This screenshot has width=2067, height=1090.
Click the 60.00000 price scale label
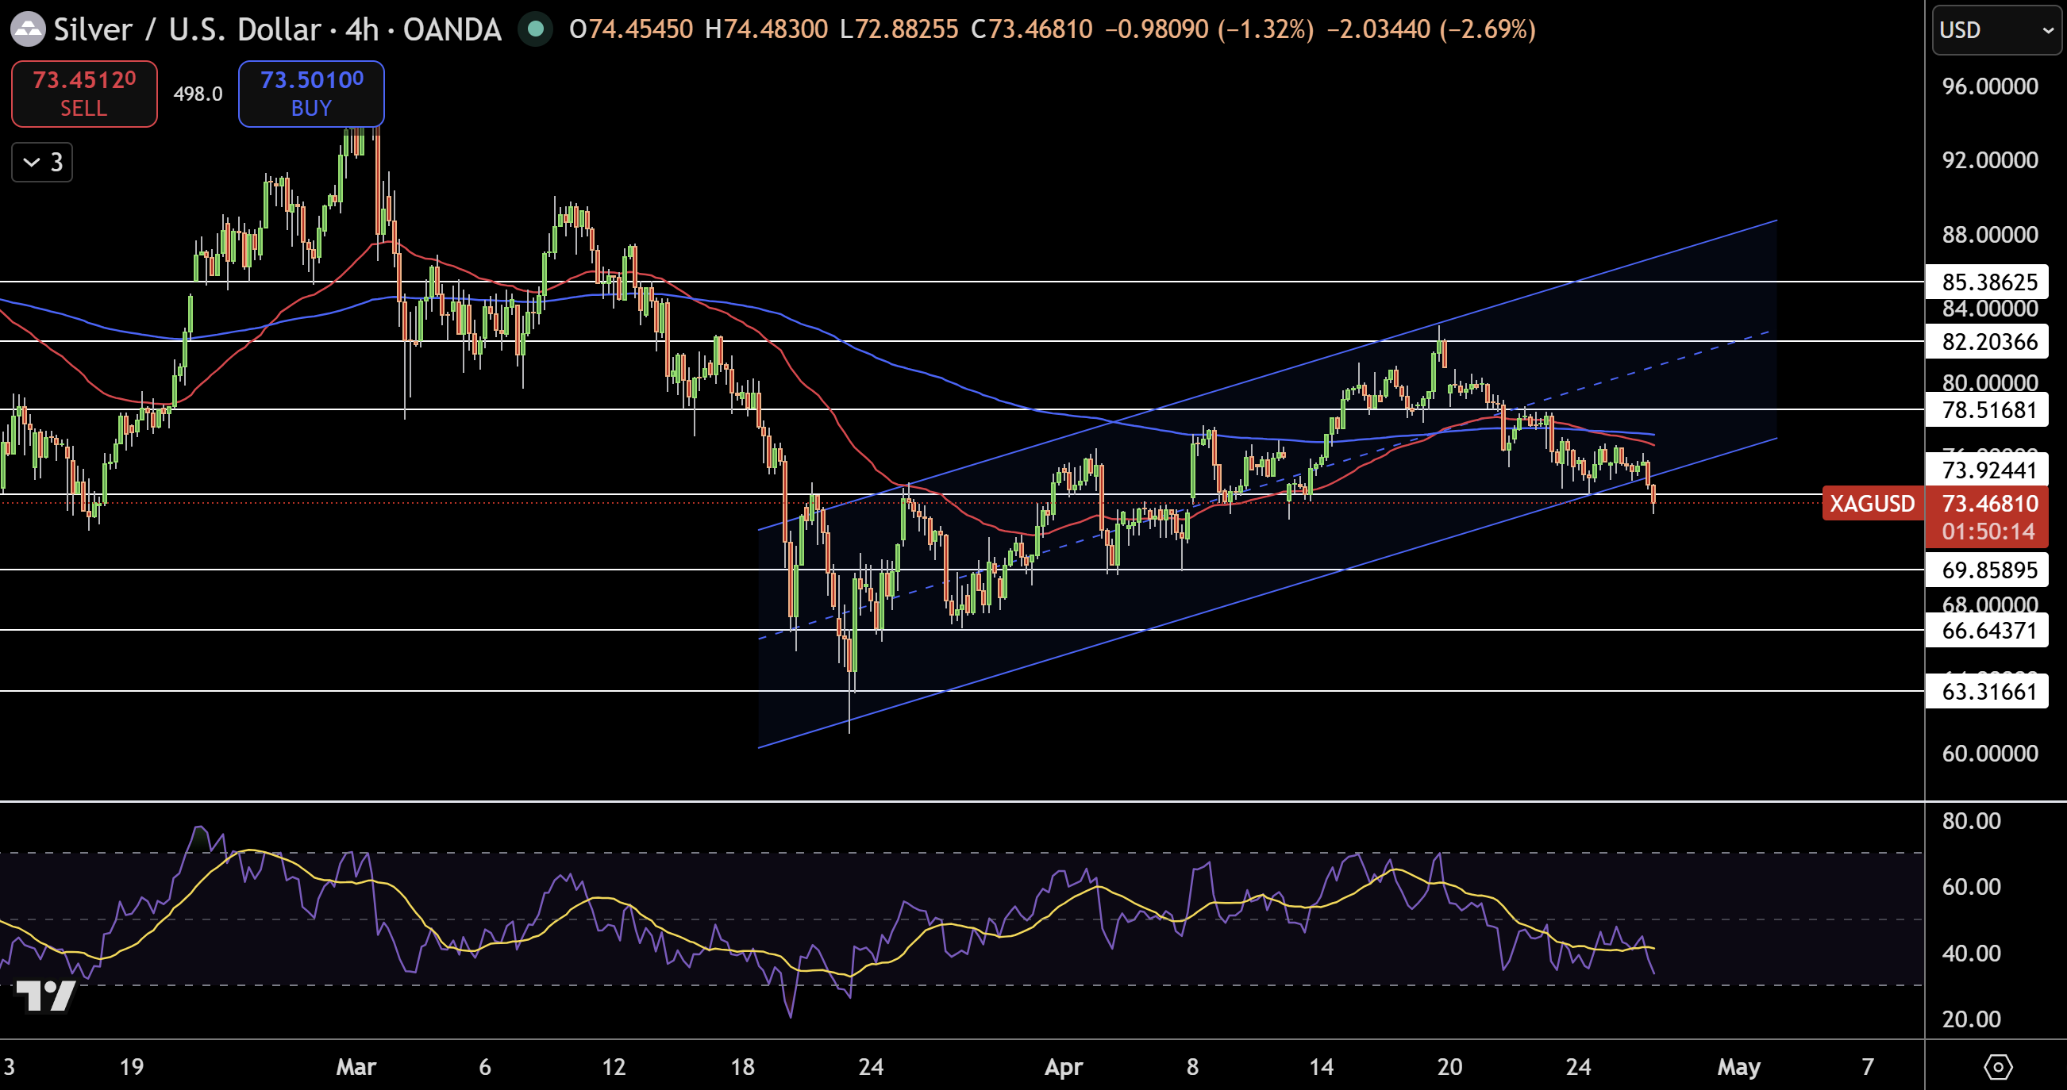coord(1990,753)
